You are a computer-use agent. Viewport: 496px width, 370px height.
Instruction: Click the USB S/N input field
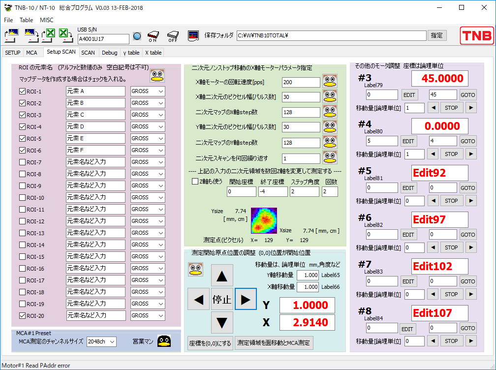103,39
